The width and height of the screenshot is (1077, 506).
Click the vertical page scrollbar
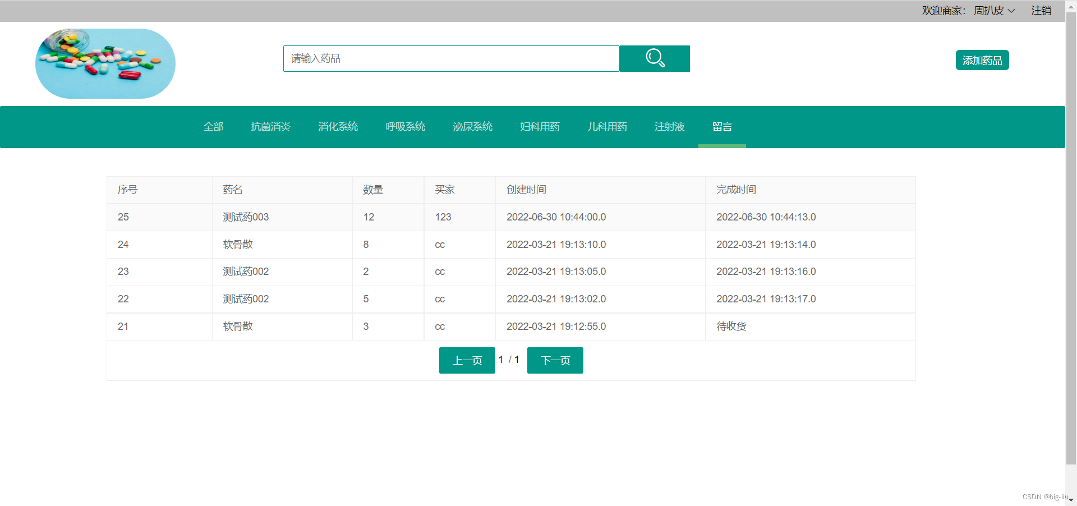(1071, 238)
